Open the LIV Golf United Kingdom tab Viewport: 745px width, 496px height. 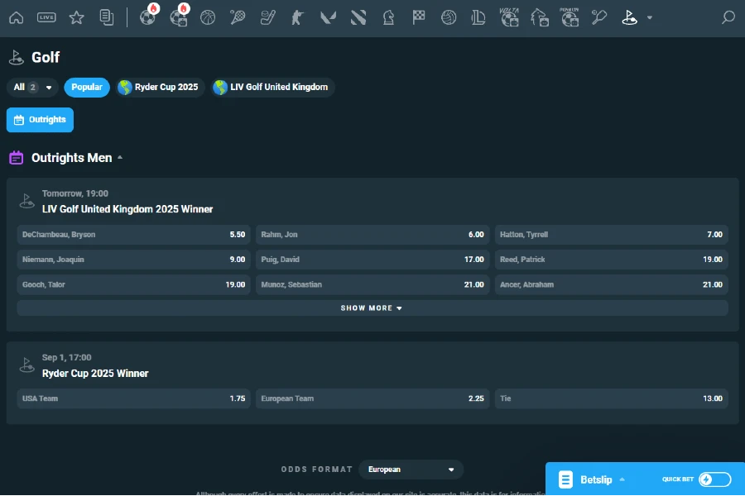coord(272,87)
